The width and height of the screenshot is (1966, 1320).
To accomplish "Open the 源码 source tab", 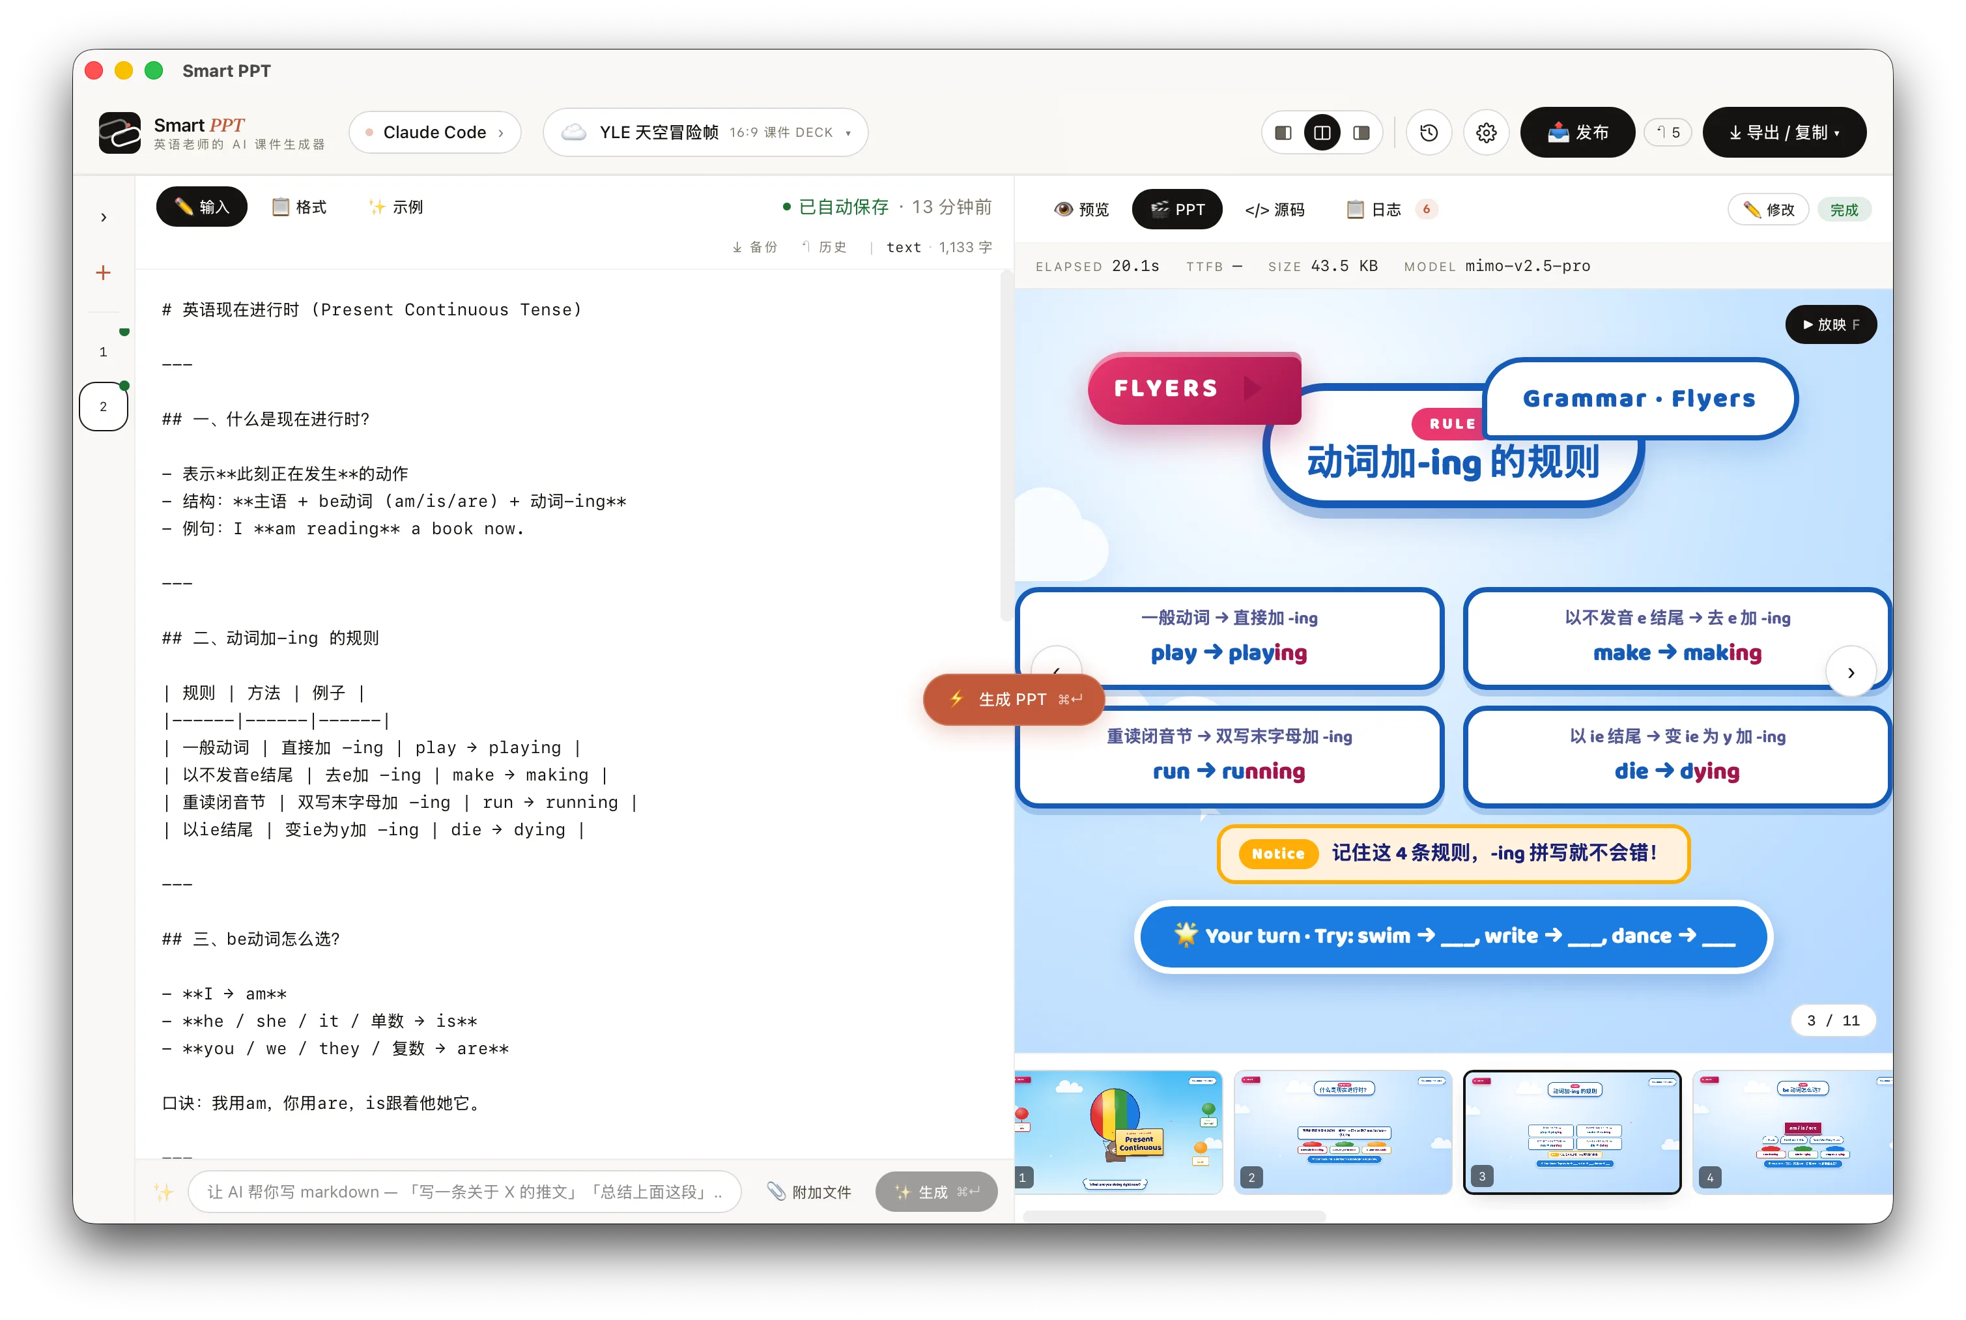I will (1274, 210).
